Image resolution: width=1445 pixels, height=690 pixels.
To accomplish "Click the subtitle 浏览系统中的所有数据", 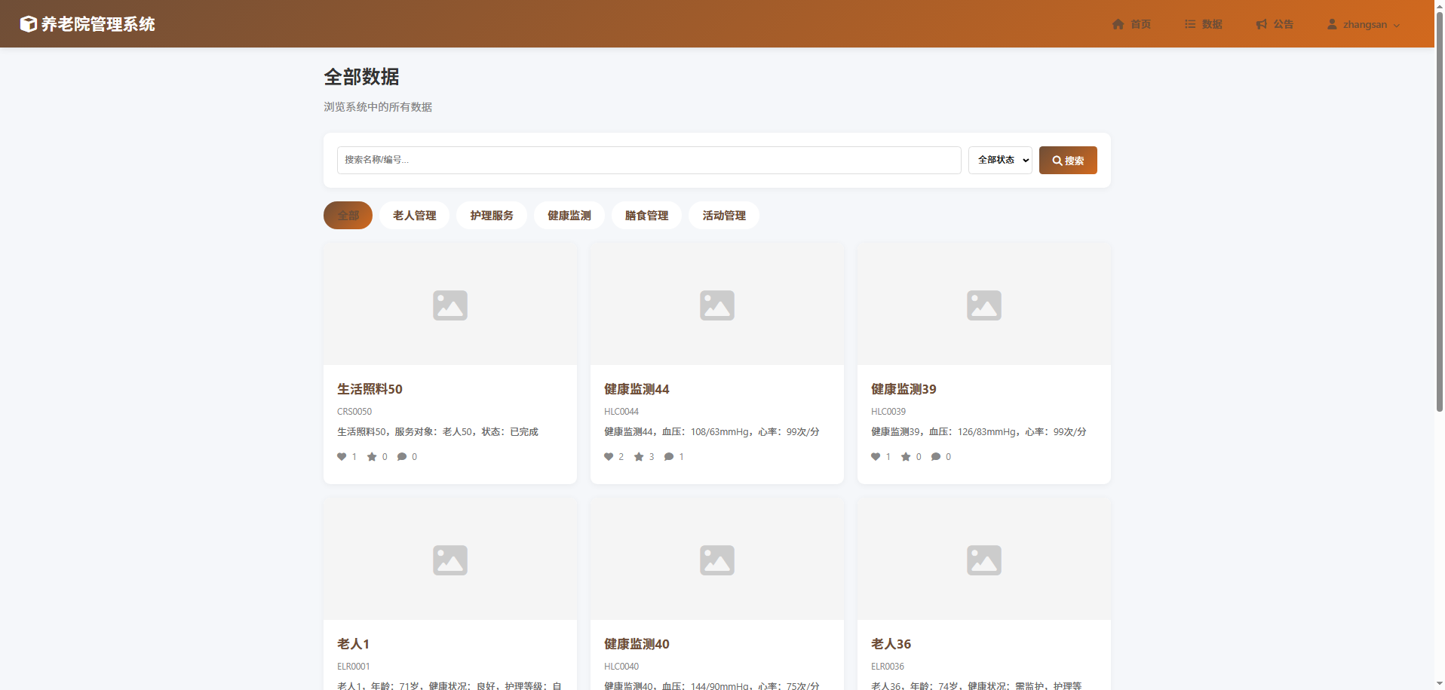I will pos(378,107).
